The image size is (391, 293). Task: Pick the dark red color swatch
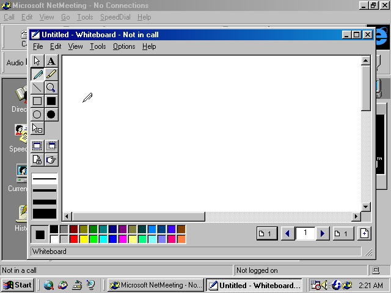pyautogui.click(x=74, y=230)
